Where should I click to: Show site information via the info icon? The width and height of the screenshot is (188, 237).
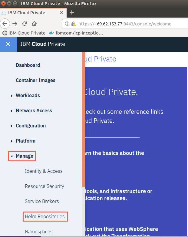pos(67,24)
